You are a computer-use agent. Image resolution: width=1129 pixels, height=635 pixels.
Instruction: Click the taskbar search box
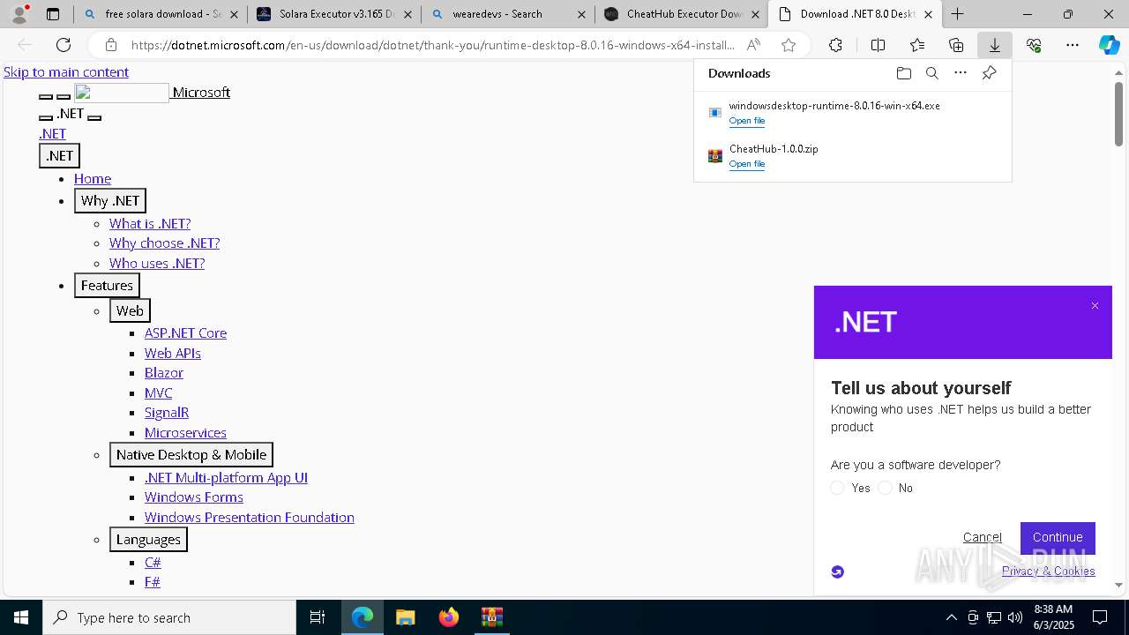[x=169, y=617]
